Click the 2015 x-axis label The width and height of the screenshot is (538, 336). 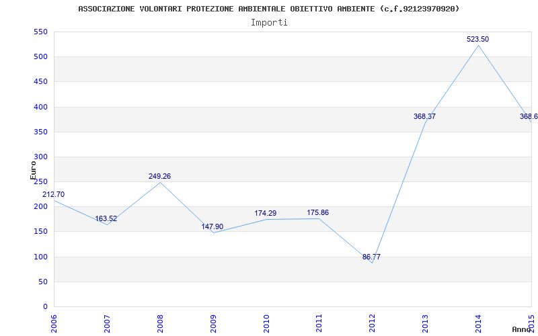tap(531, 324)
